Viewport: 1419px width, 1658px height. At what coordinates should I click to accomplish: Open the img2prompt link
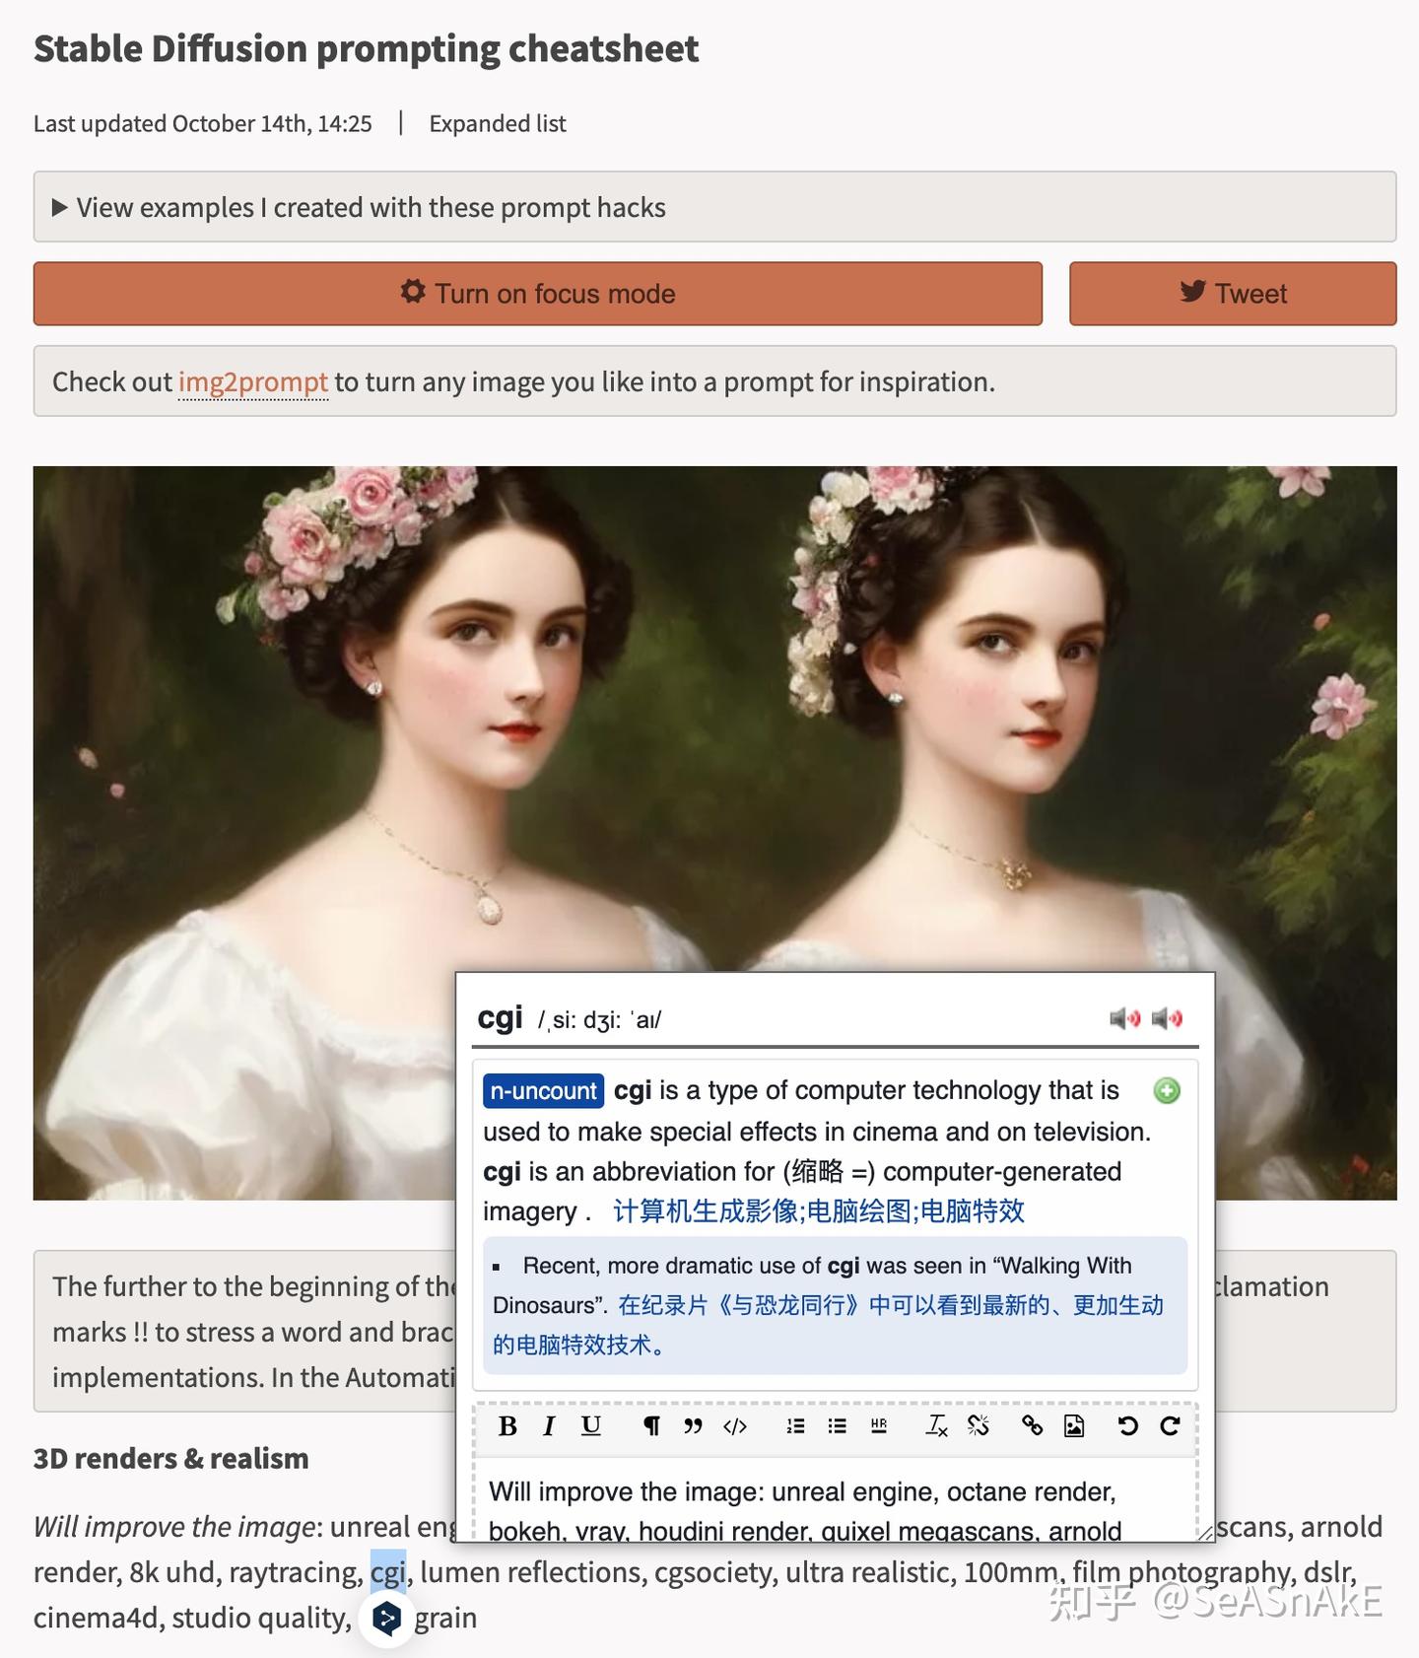(x=253, y=381)
